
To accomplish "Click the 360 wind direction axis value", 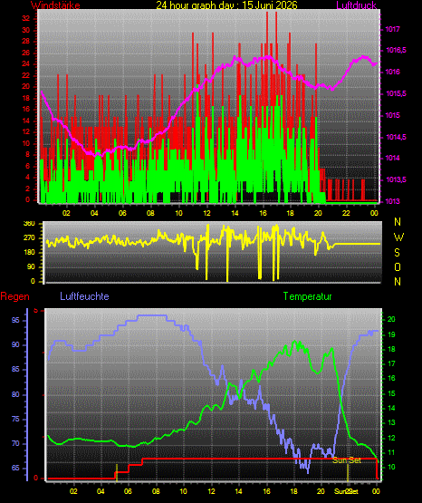I will (x=30, y=224).
